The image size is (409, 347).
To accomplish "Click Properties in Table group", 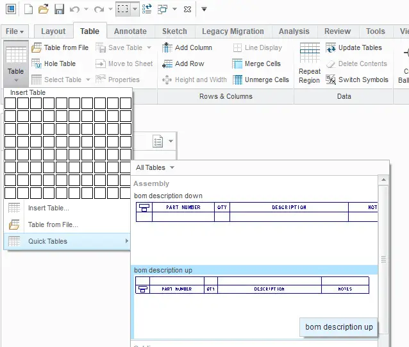I will tap(117, 80).
